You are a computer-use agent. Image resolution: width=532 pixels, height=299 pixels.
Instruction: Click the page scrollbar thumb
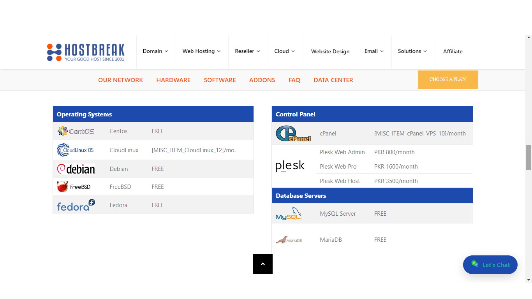pyautogui.click(x=528, y=157)
